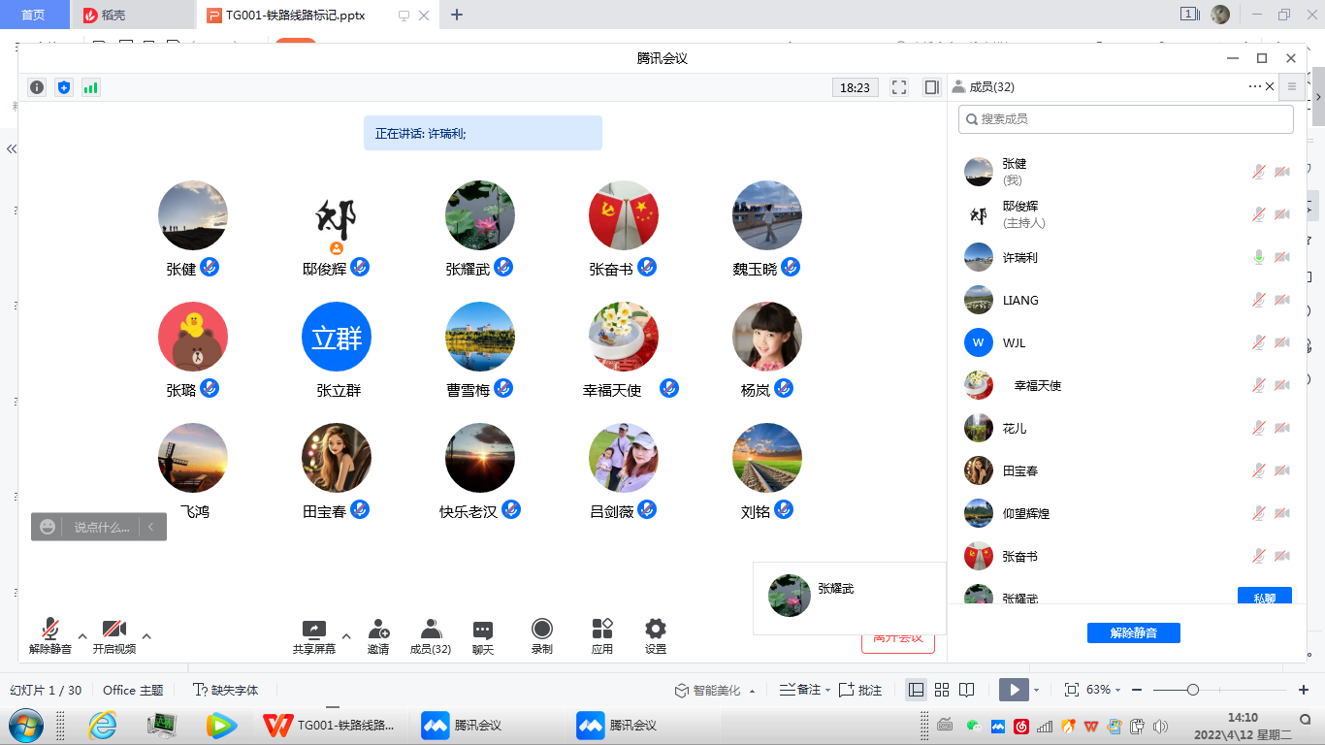The height and width of the screenshot is (745, 1325).
Task: Open the meeting info icon
Action: click(x=37, y=87)
